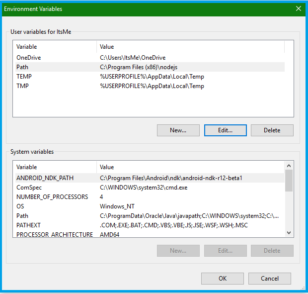This screenshot has width=308, height=294.
Task: Select the TEMP user variable
Action: tap(150, 77)
